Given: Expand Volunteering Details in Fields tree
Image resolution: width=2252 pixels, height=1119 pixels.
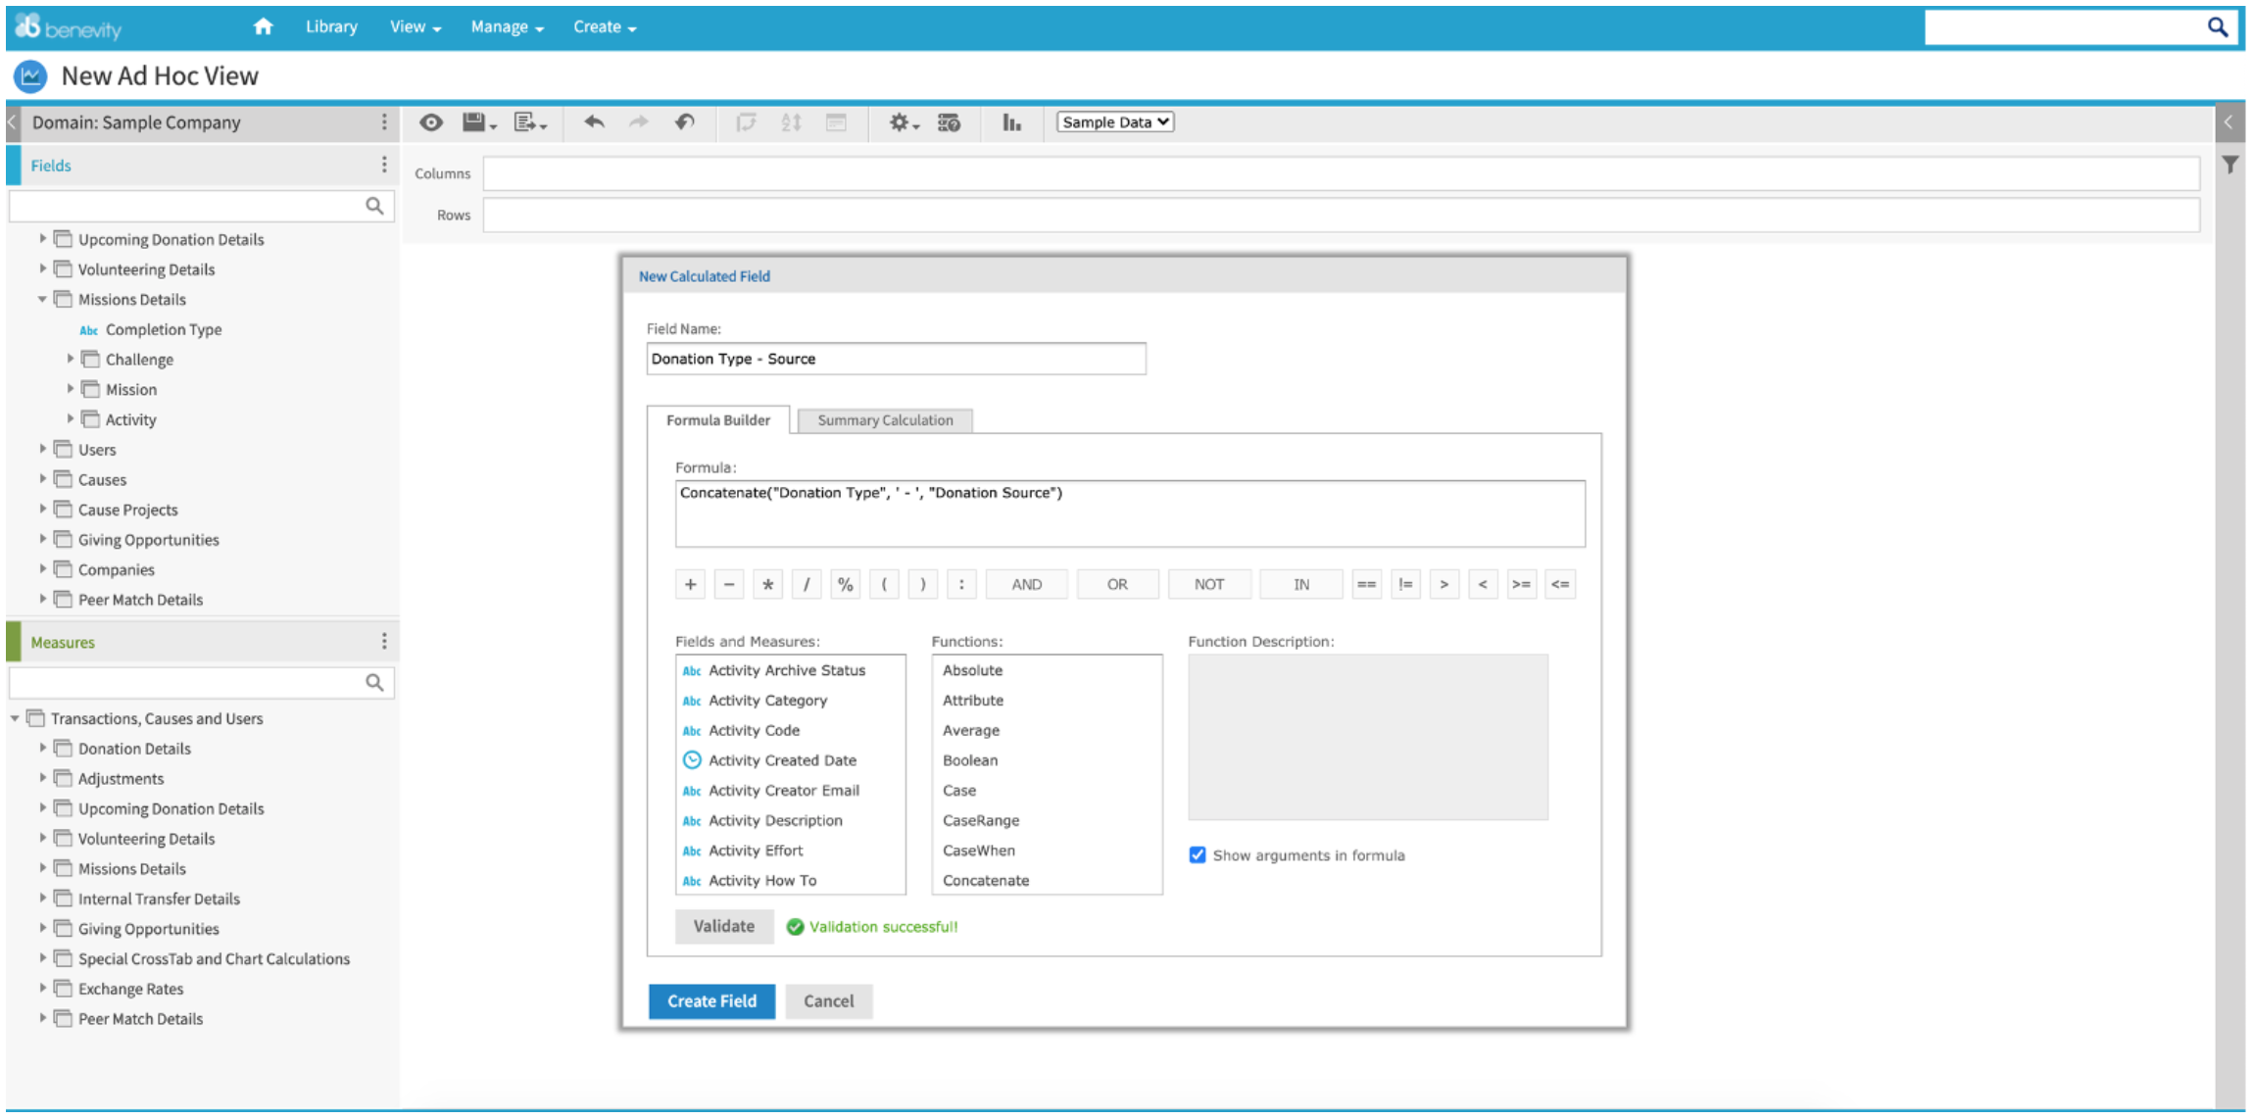Looking at the screenshot, I should pos(42,268).
